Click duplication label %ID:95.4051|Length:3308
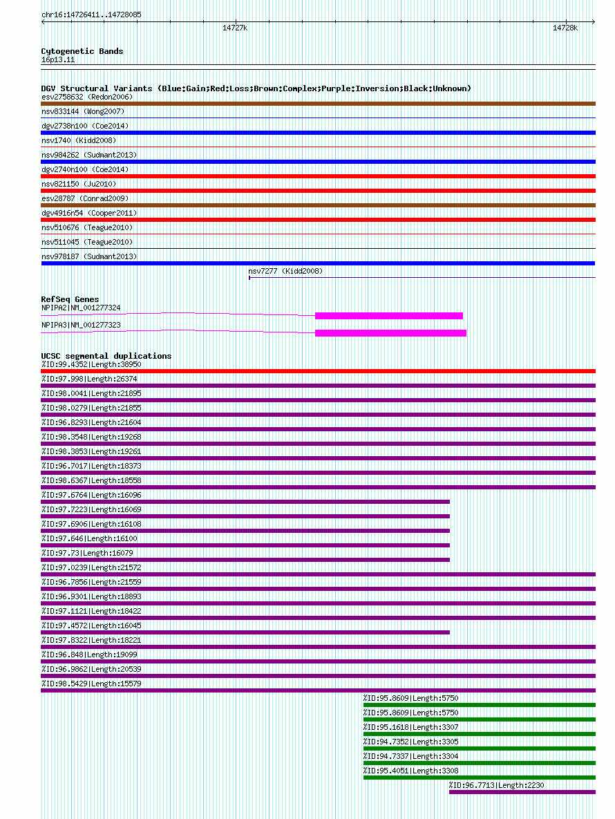 pos(411,771)
